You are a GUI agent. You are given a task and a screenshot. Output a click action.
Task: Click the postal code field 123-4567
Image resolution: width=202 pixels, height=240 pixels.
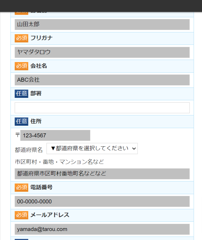[55, 135]
